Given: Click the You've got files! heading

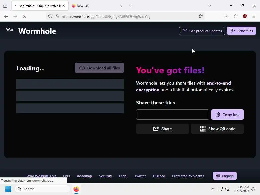Looking at the screenshot, I should [170, 70].
